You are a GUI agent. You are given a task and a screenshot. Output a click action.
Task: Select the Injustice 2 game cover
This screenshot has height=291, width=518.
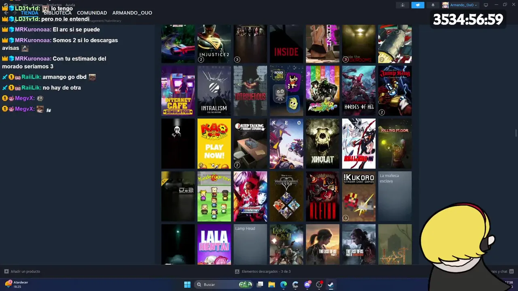214,44
